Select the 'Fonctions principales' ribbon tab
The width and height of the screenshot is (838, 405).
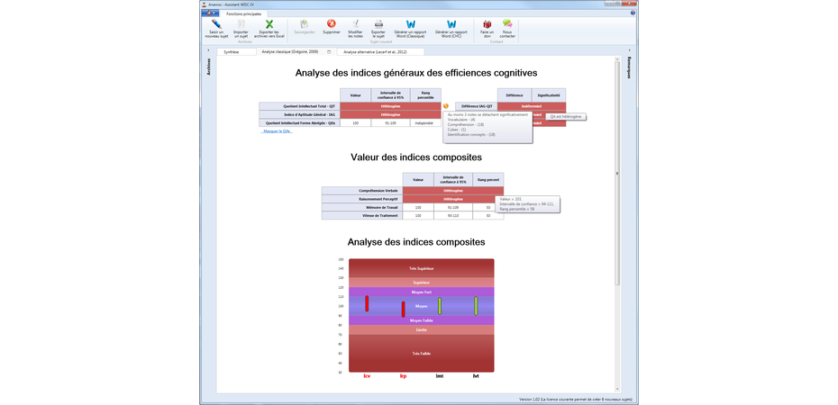click(x=244, y=13)
